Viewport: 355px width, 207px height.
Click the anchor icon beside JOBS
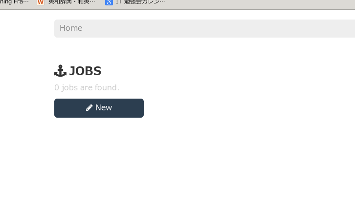tap(60, 71)
